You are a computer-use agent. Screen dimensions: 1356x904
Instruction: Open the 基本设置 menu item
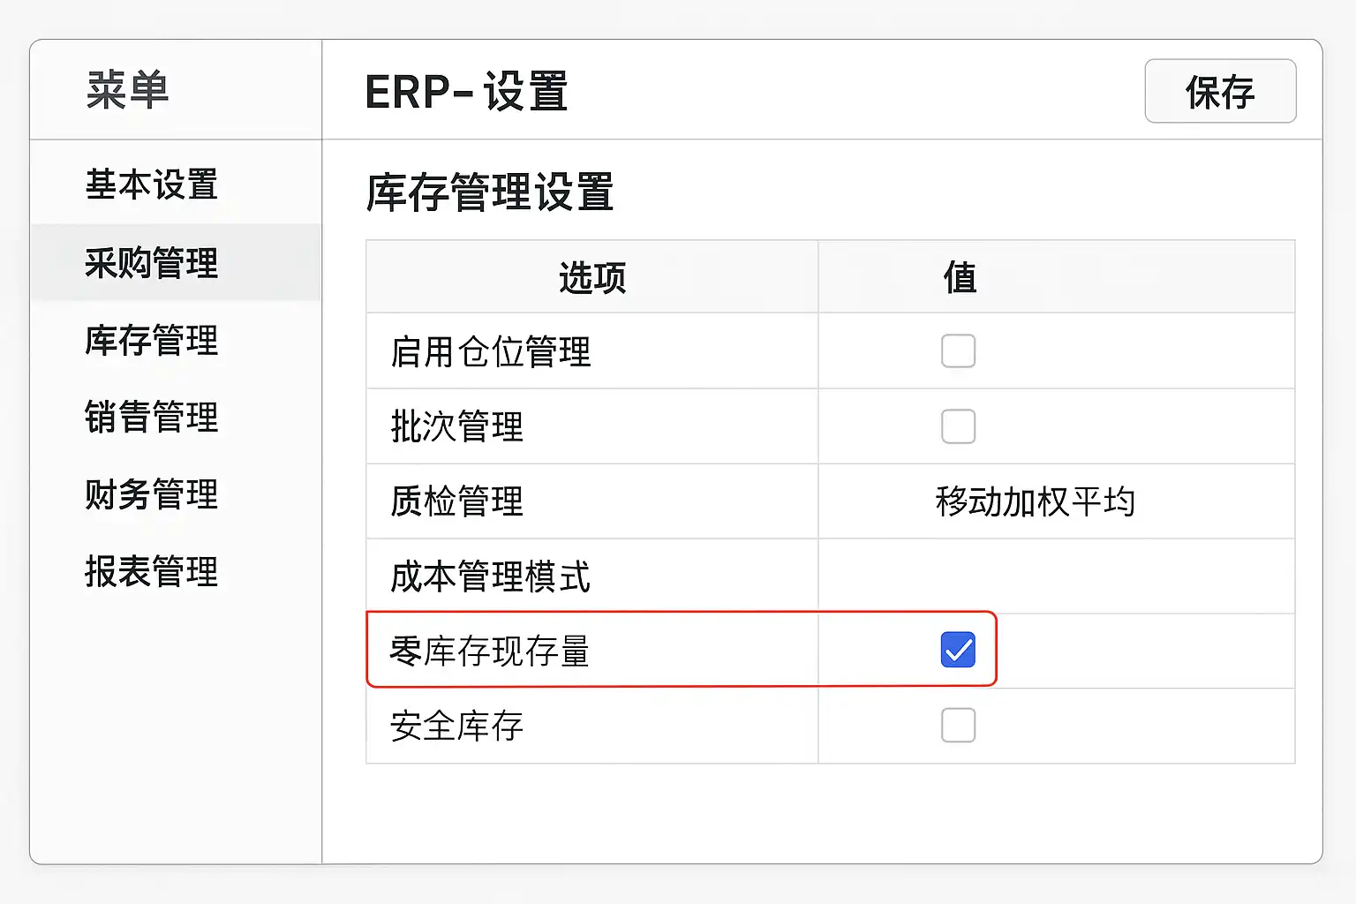(x=151, y=185)
